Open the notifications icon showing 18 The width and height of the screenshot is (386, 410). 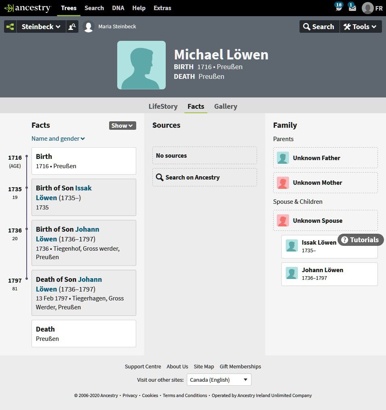339,7
